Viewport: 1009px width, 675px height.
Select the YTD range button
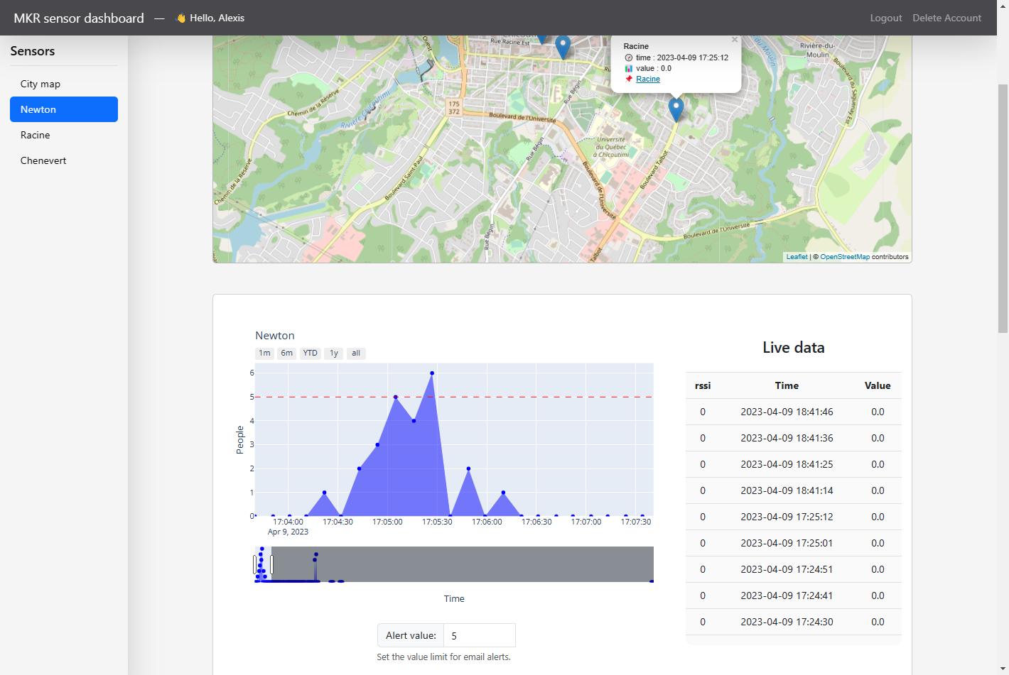(x=311, y=353)
